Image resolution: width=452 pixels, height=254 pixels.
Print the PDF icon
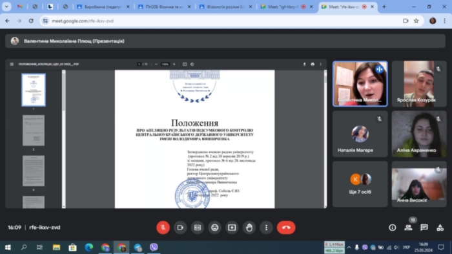313,64
